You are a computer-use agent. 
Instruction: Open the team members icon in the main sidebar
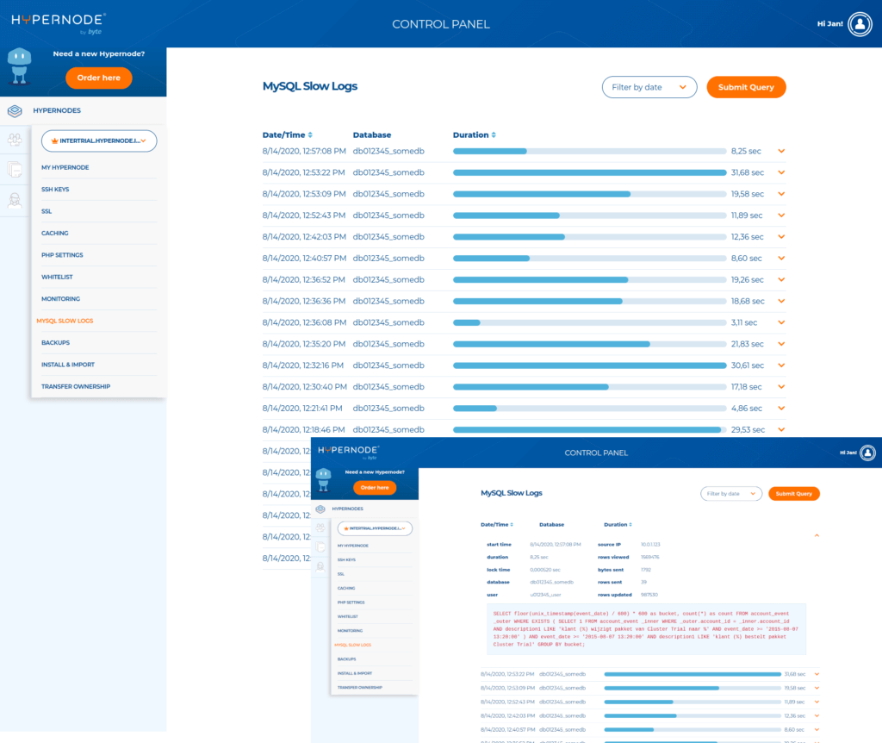[x=15, y=140]
